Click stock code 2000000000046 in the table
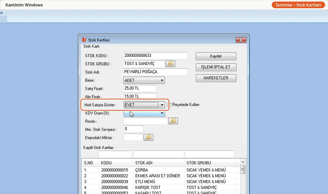This screenshot has height=194, width=328. click(x=115, y=187)
